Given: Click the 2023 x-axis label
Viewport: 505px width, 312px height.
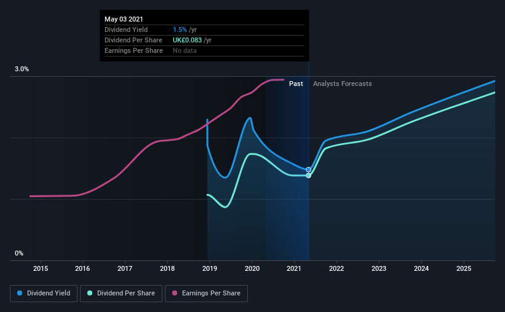Looking at the screenshot, I should [379, 268].
